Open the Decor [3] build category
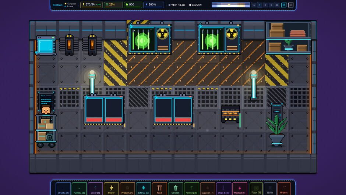The image size is (346, 195). tap(95, 189)
